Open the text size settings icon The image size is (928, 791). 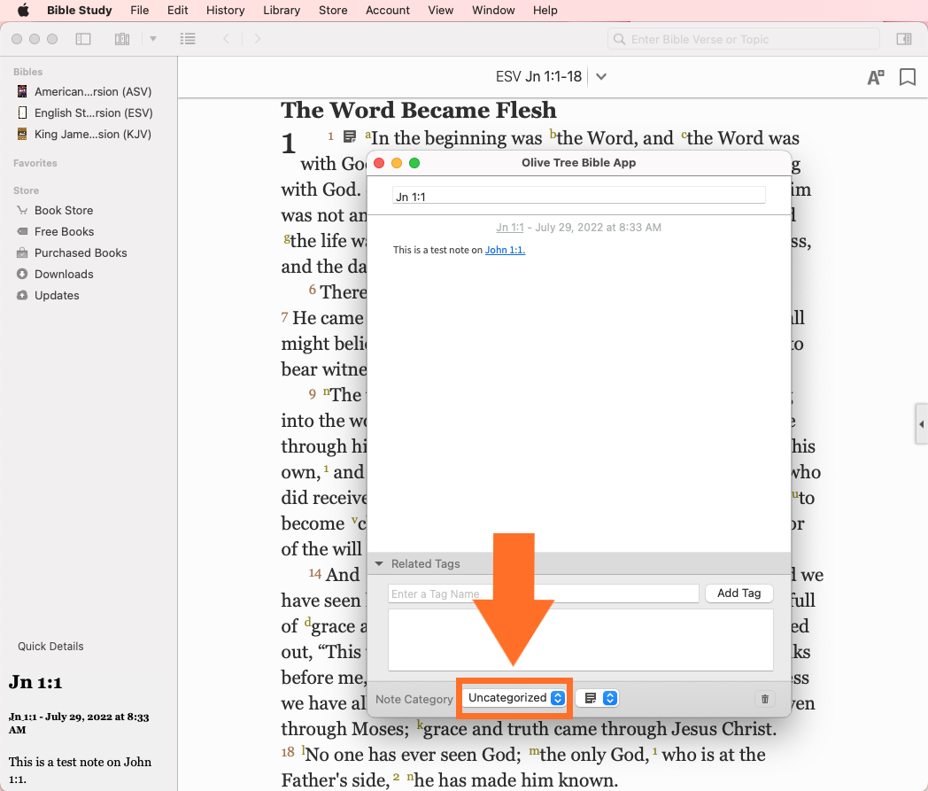[875, 77]
